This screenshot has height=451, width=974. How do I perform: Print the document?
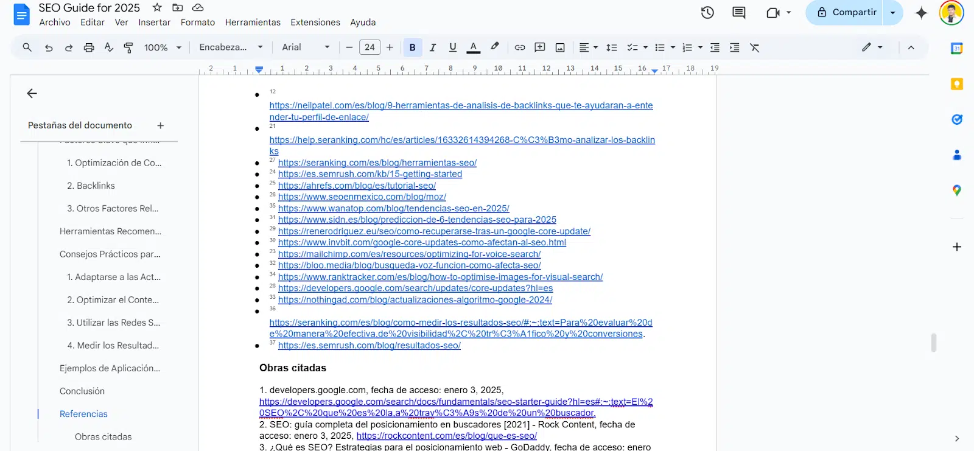(89, 47)
